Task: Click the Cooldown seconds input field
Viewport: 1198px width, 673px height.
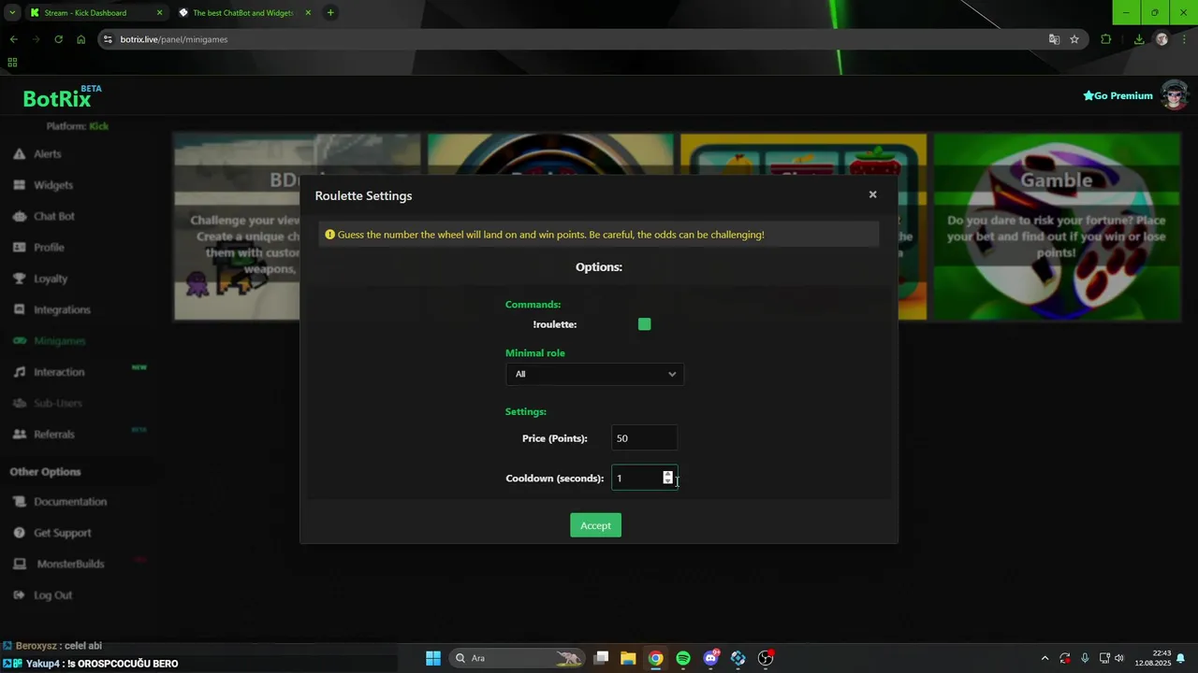Action: click(644, 478)
